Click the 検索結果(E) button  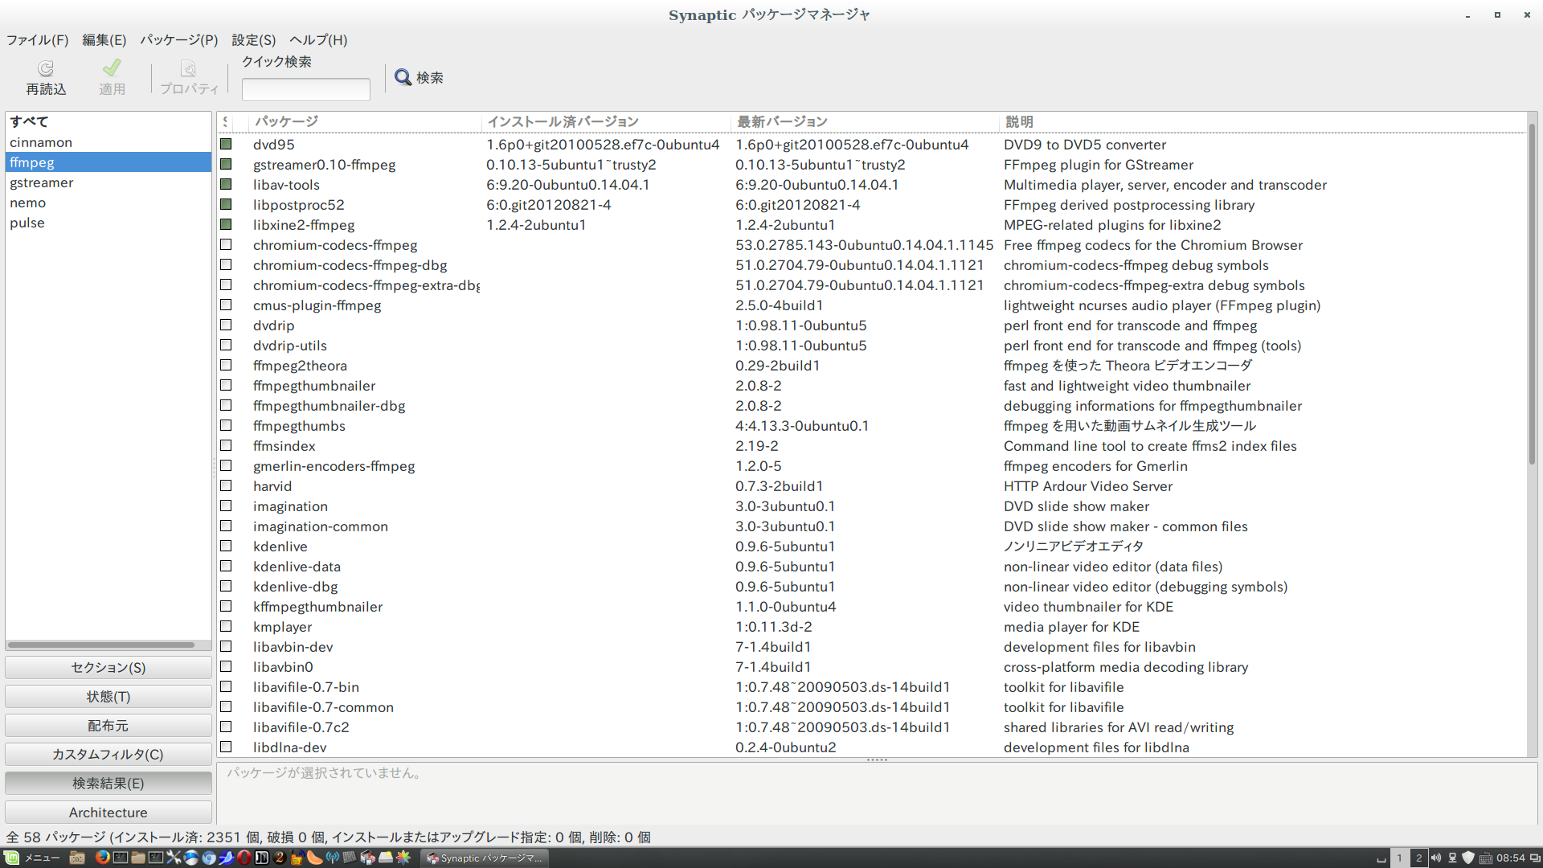[x=108, y=784]
